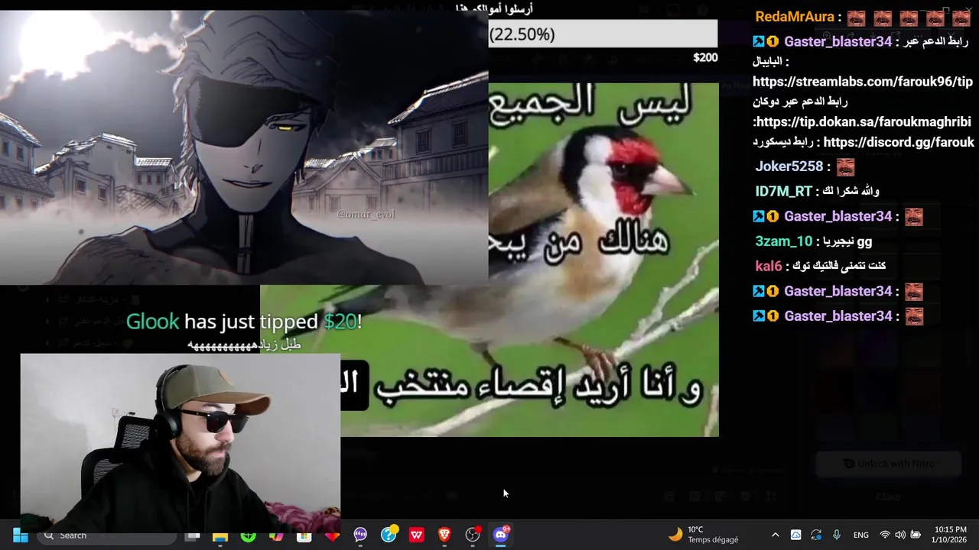Open the volume control in tray
The image size is (979, 550).
[x=900, y=535]
